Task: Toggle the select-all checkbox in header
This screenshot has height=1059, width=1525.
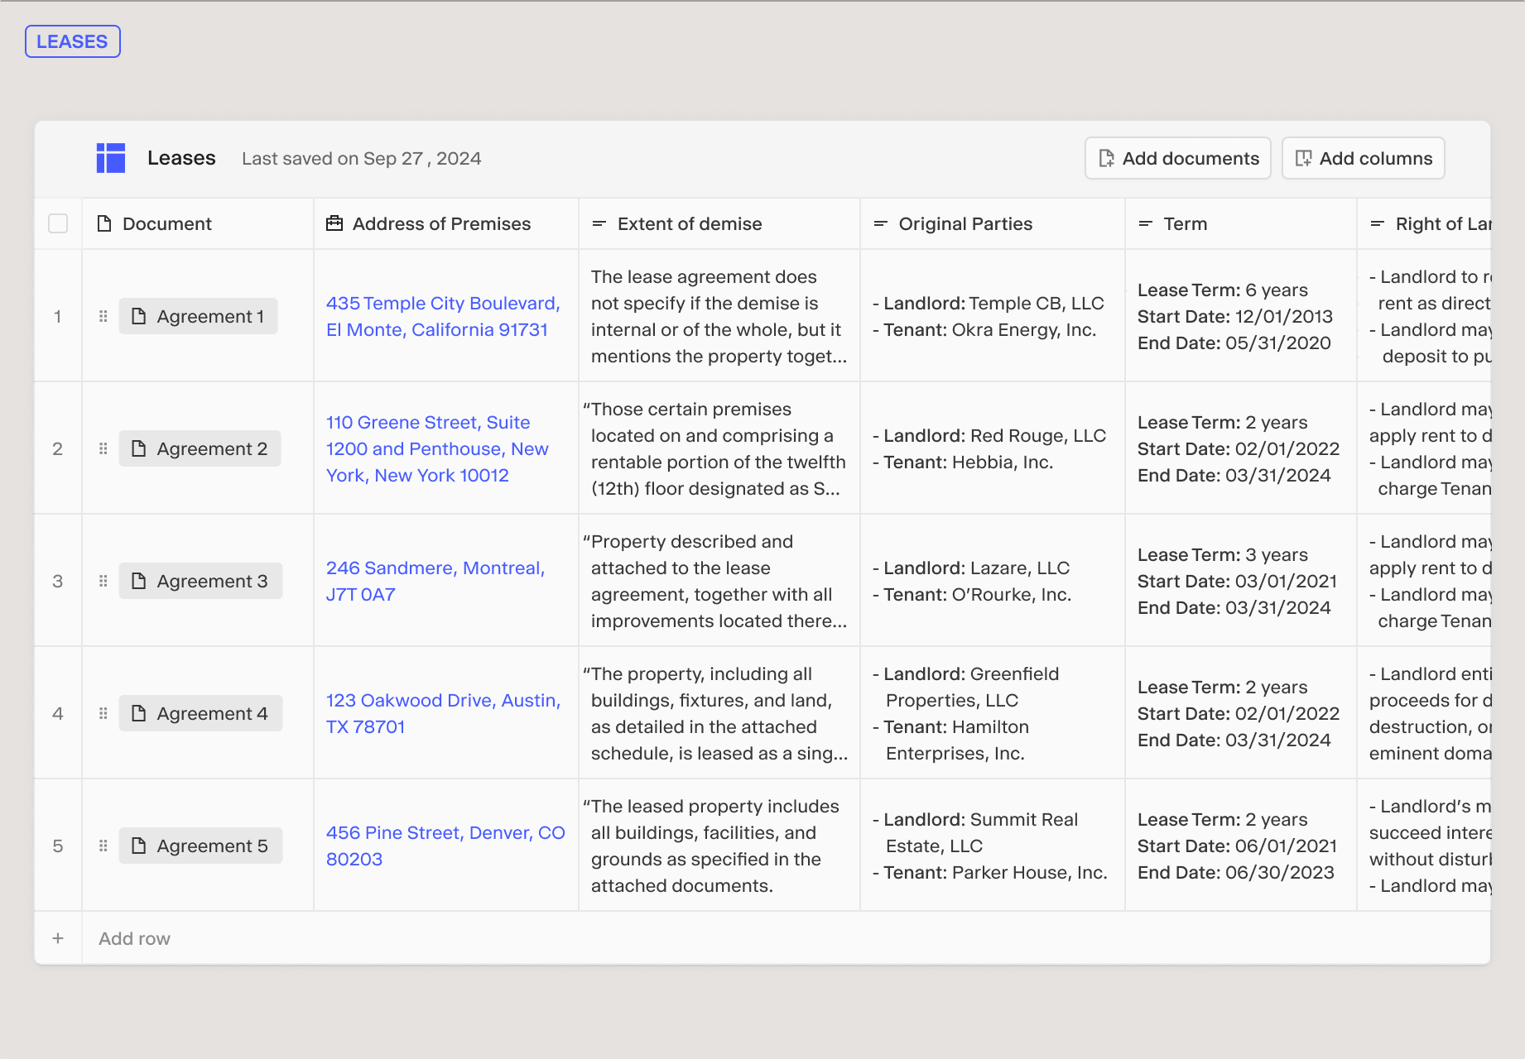Action: coord(58,223)
